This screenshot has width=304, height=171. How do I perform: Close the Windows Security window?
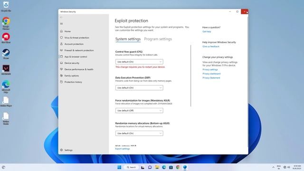tap(245, 11)
